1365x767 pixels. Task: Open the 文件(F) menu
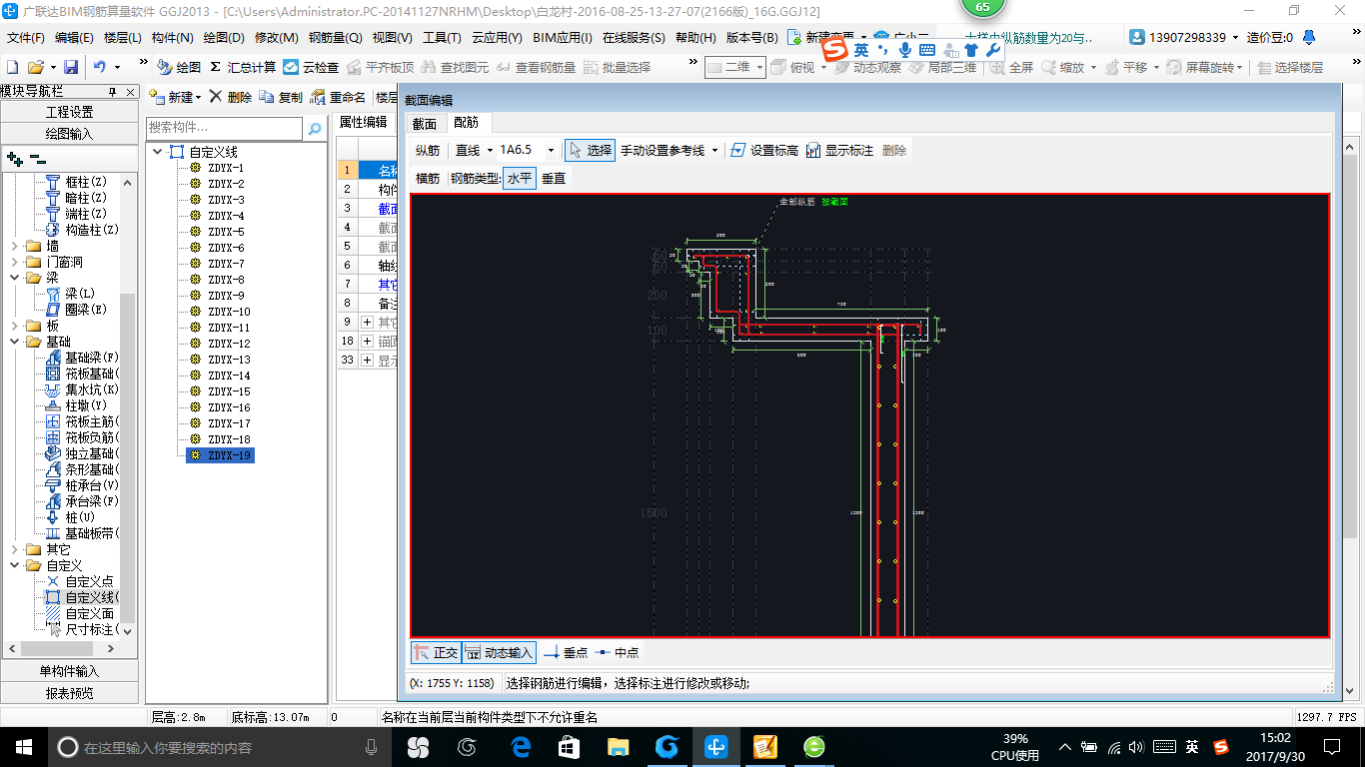click(x=26, y=37)
